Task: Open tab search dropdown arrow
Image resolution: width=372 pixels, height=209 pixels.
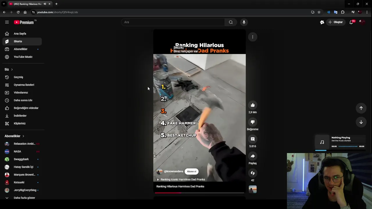Action: pos(4,4)
